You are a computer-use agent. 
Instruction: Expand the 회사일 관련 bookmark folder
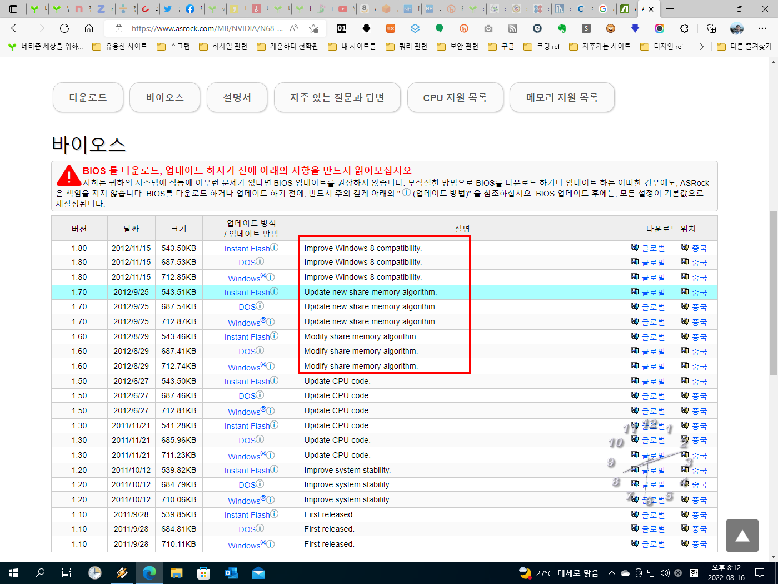pyautogui.click(x=223, y=47)
